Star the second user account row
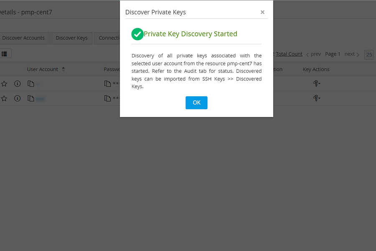Screen dimensions: 376x251 4,98
